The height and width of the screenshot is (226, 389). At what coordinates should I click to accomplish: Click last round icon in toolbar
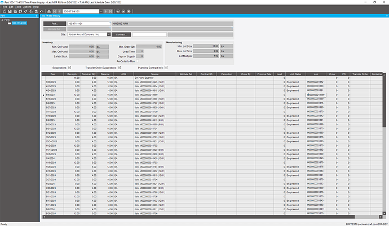[129, 11]
